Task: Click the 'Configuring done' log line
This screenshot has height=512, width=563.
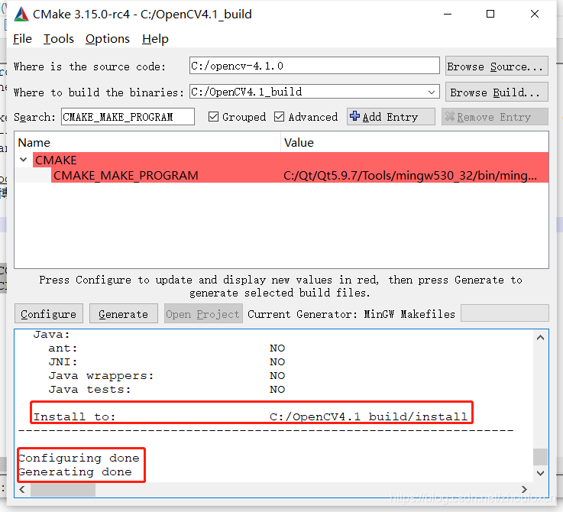Action: coord(79,458)
